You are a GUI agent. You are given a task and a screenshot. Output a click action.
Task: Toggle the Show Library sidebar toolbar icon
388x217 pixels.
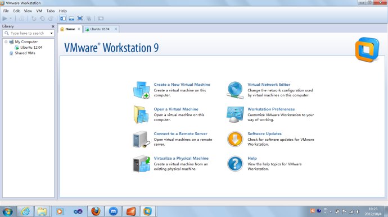click(63, 19)
